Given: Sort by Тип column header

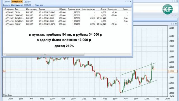Looking at the screenshot, I should [17, 9].
